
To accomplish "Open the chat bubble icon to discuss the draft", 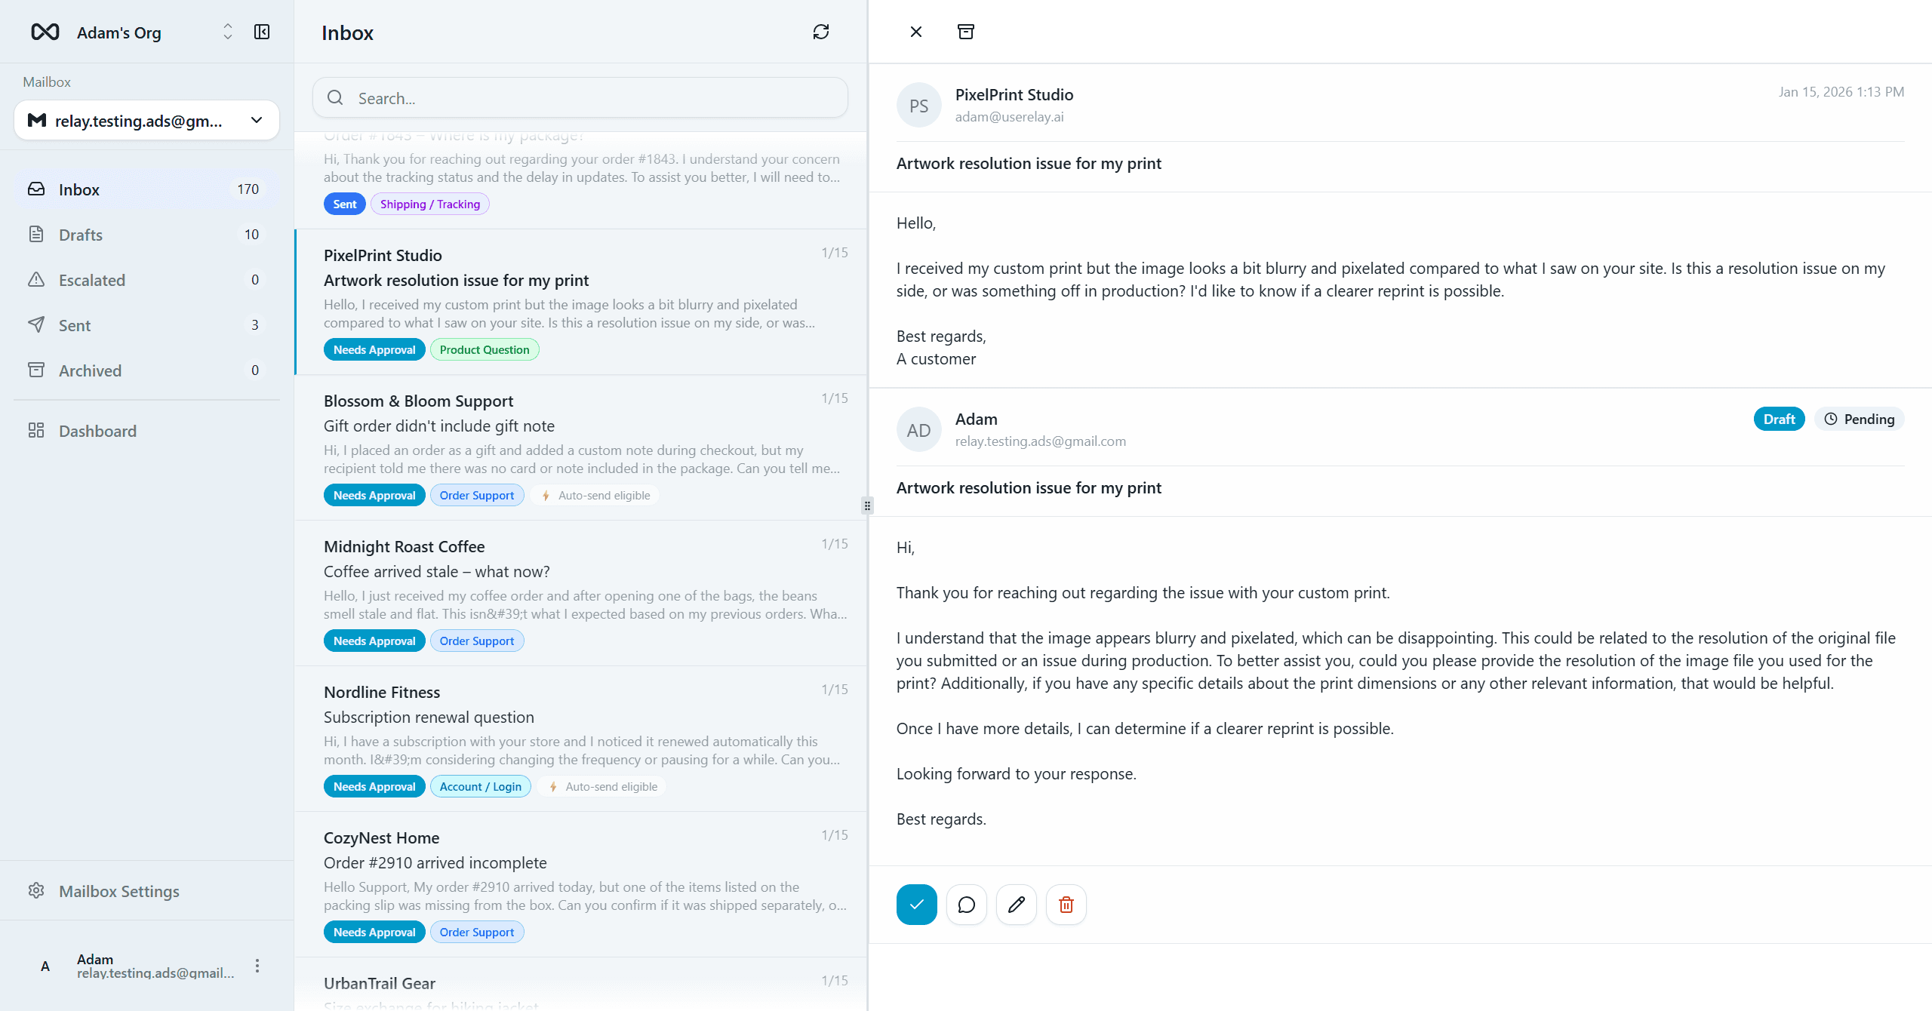I will [x=965, y=904].
